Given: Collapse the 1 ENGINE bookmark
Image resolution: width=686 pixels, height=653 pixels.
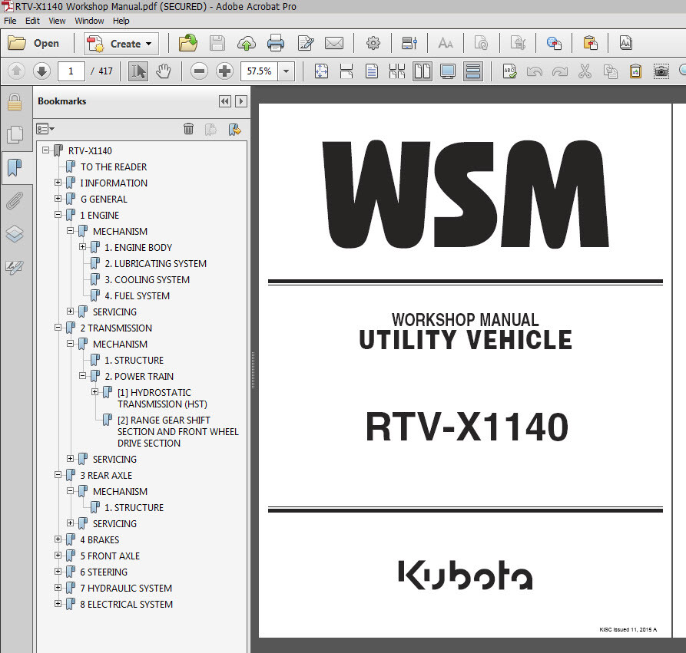Looking at the screenshot, I should 58,215.
